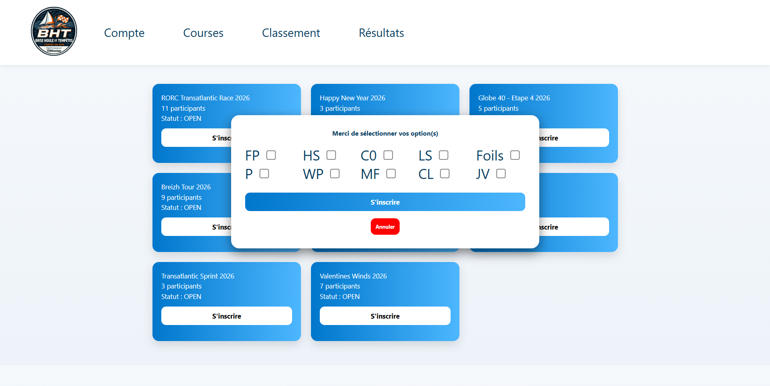
Task: Check the WP option box
Action: click(335, 174)
